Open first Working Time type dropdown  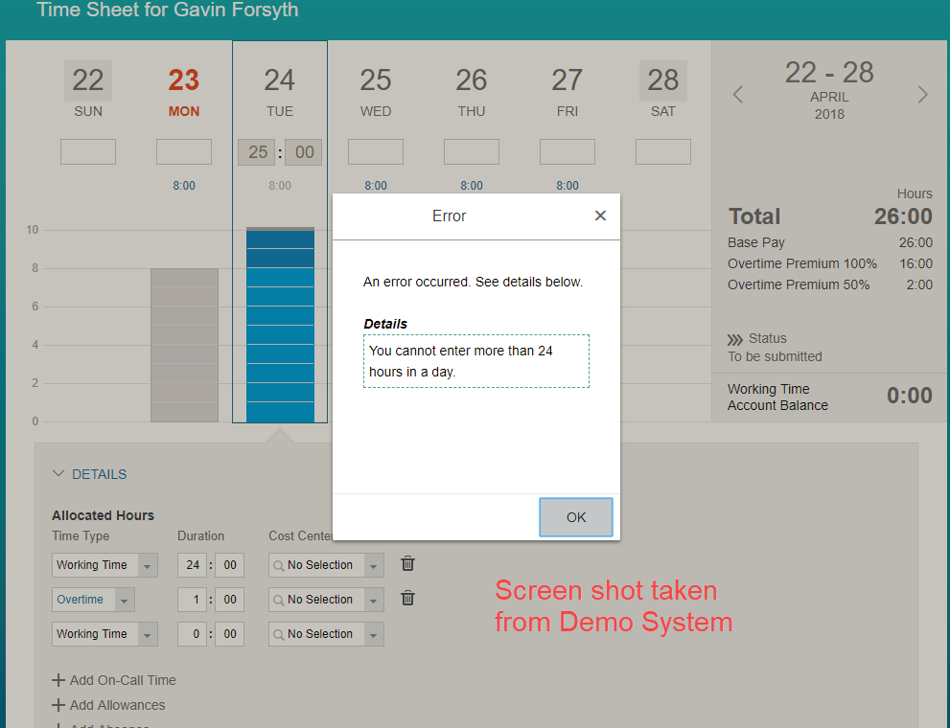click(148, 565)
